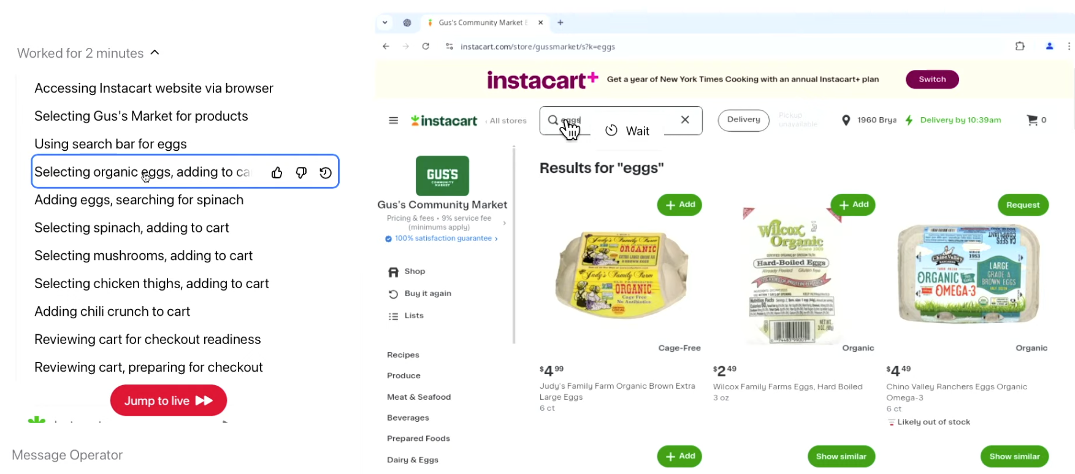Expand Pricing & fees details chevron
1075x474 pixels.
[505, 223]
